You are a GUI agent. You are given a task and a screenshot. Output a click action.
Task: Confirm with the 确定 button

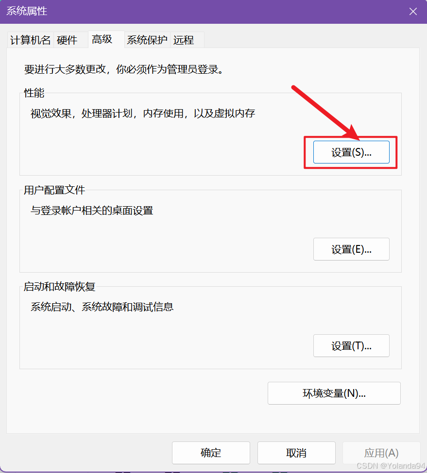(211, 453)
